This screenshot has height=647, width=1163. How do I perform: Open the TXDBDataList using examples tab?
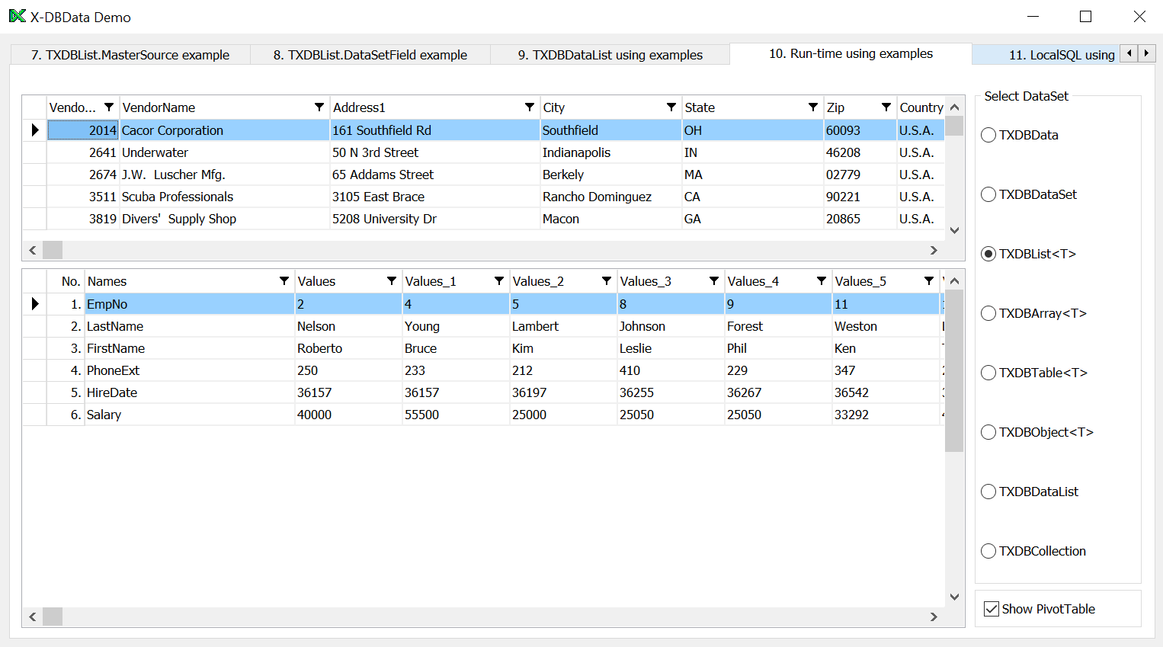pyautogui.click(x=610, y=55)
